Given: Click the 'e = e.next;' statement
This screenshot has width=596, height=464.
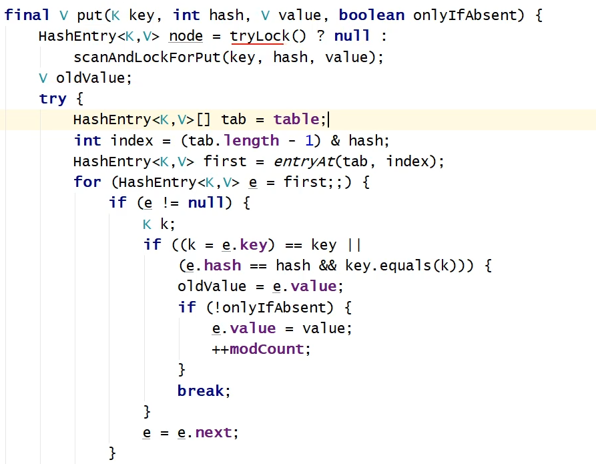Looking at the screenshot, I should [x=190, y=433].
